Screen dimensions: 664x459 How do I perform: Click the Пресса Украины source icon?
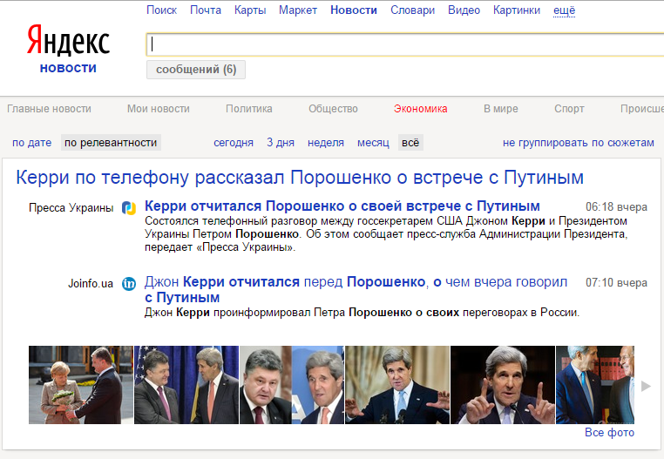point(129,207)
